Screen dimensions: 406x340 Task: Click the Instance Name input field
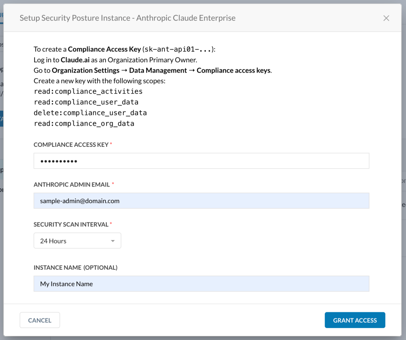(201, 284)
